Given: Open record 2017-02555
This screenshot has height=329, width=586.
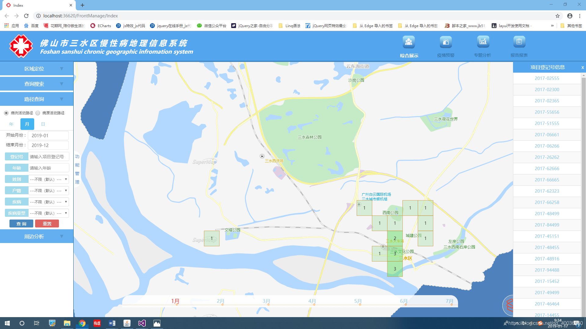Looking at the screenshot, I should click(547, 78).
